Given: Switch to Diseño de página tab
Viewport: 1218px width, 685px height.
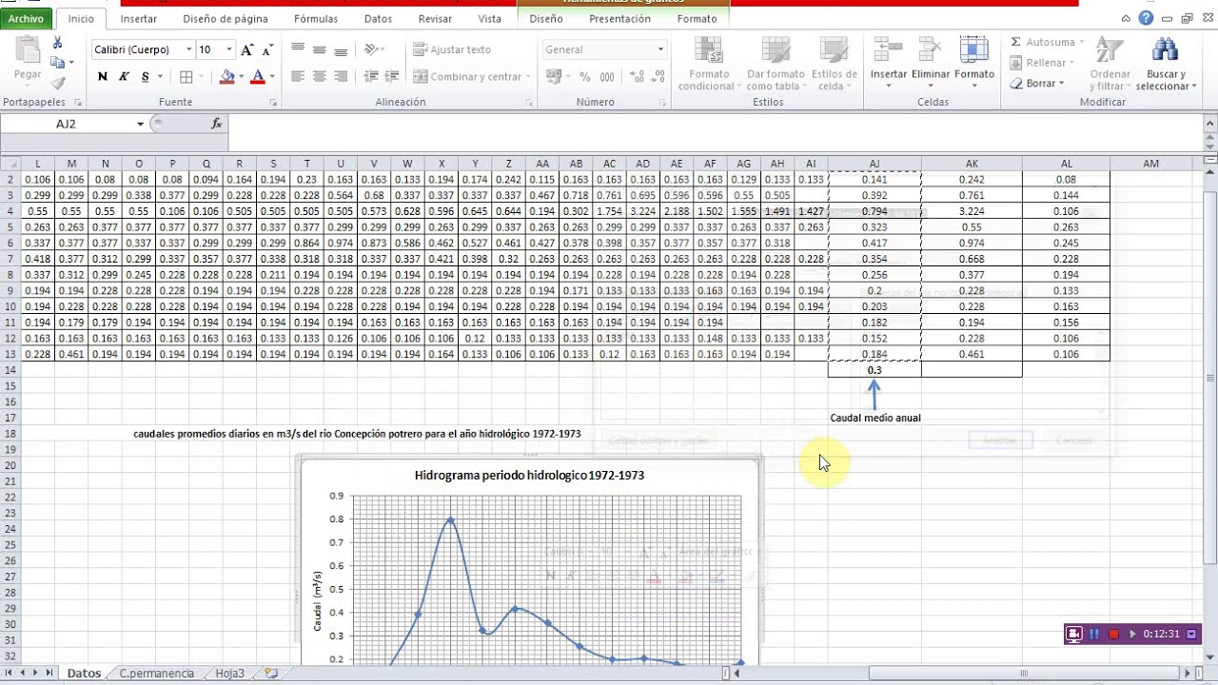Looking at the screenshot, I should [226, 19].
